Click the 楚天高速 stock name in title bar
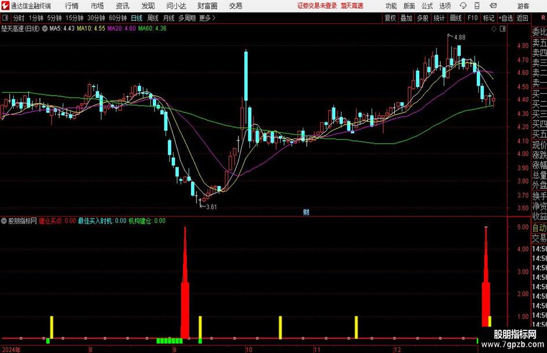 (353, 6)
